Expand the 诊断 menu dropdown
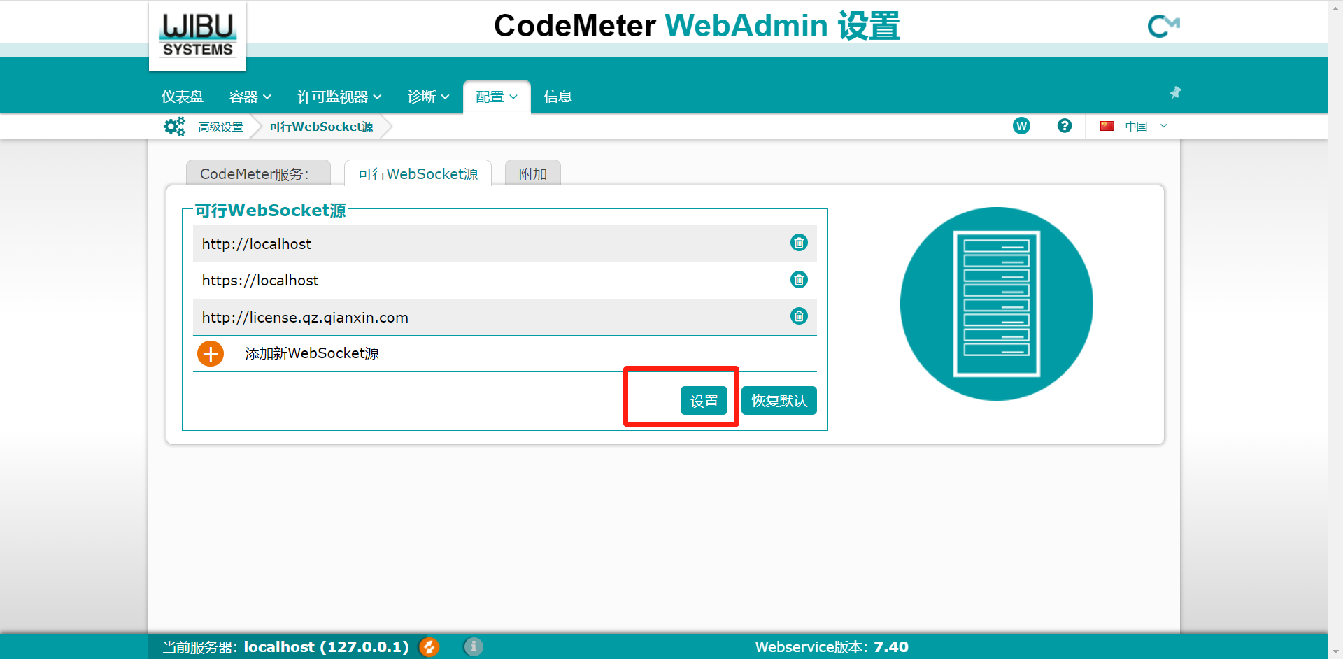Viewport: 1343px width, 659px height. 428,97
